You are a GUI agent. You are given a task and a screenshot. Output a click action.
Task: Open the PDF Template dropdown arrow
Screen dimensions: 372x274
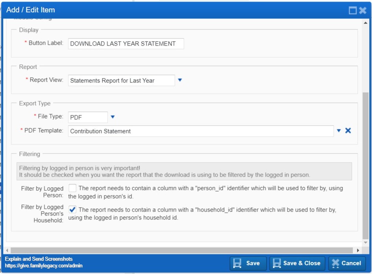339,130
